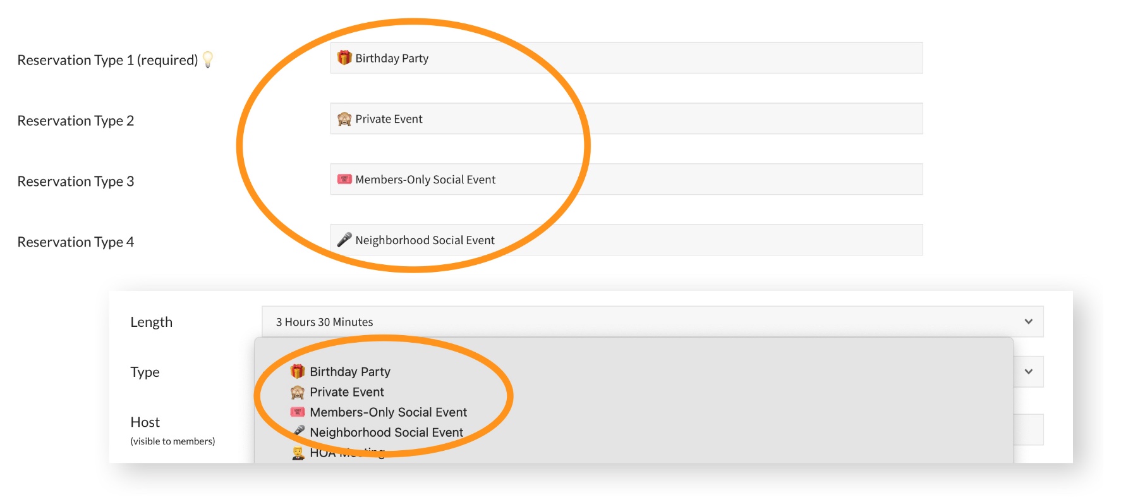
Task: Click the lightbulb hint beside Reservation Type 1
Action: pyautogui.click(x=208, y=59)
